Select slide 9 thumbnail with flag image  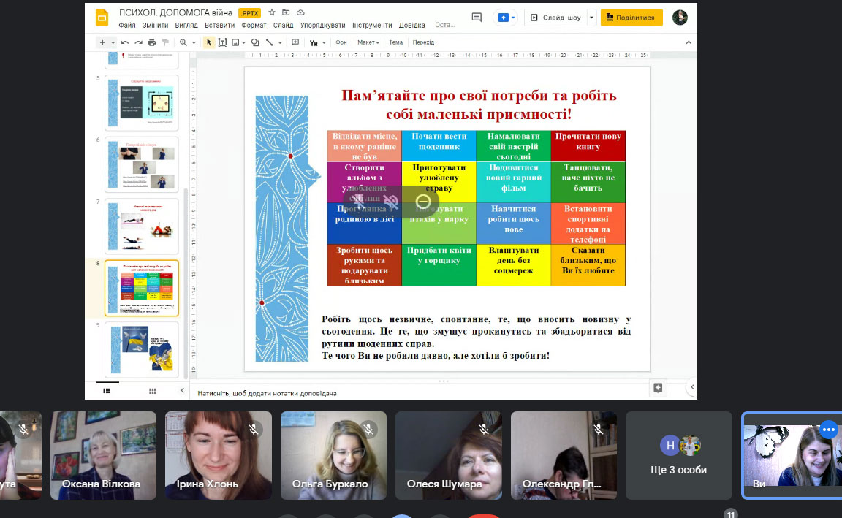[x=142, y=350]
